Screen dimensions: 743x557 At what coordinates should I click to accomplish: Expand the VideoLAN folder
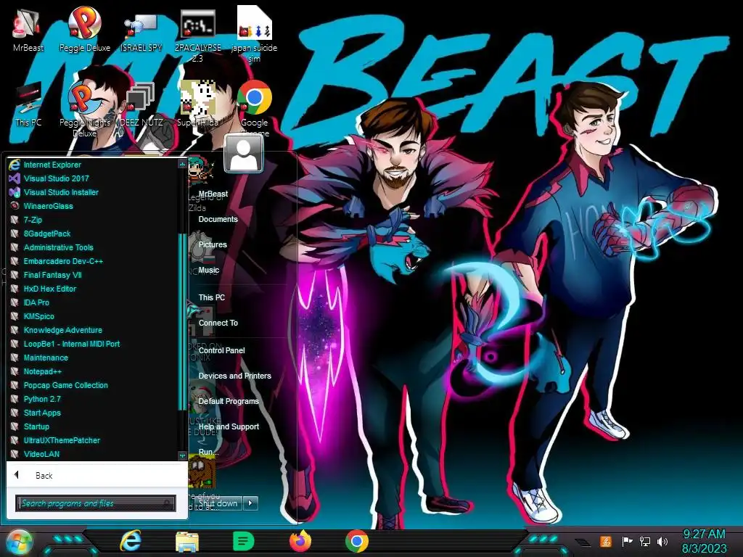coord(93,454)
